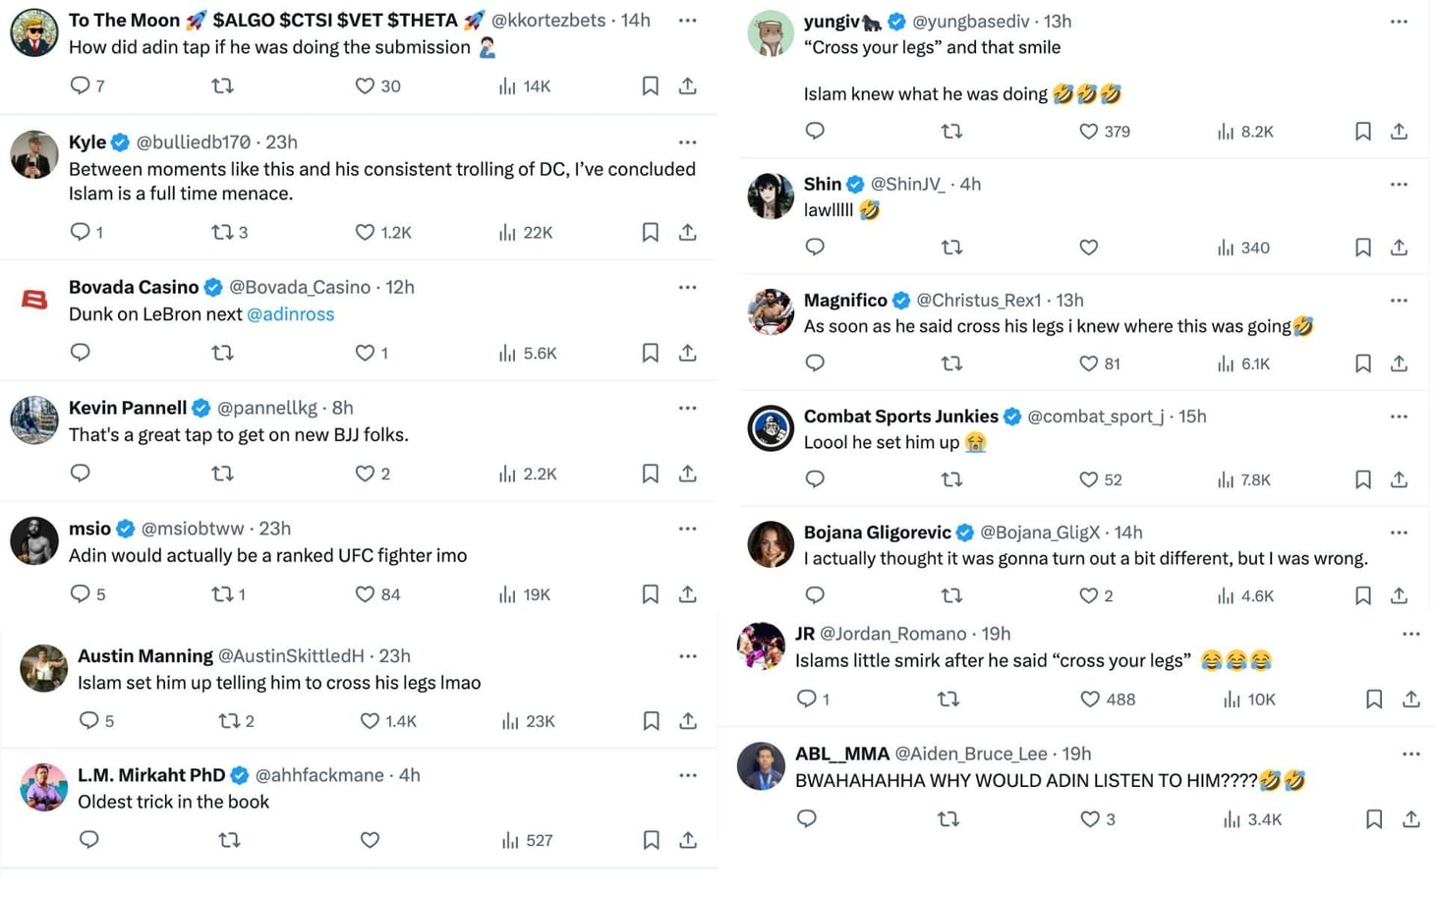This screenshot has width=1435, height=897.
Task: Reply to Magnifico's tweet
Action: (x=814, y=363)
